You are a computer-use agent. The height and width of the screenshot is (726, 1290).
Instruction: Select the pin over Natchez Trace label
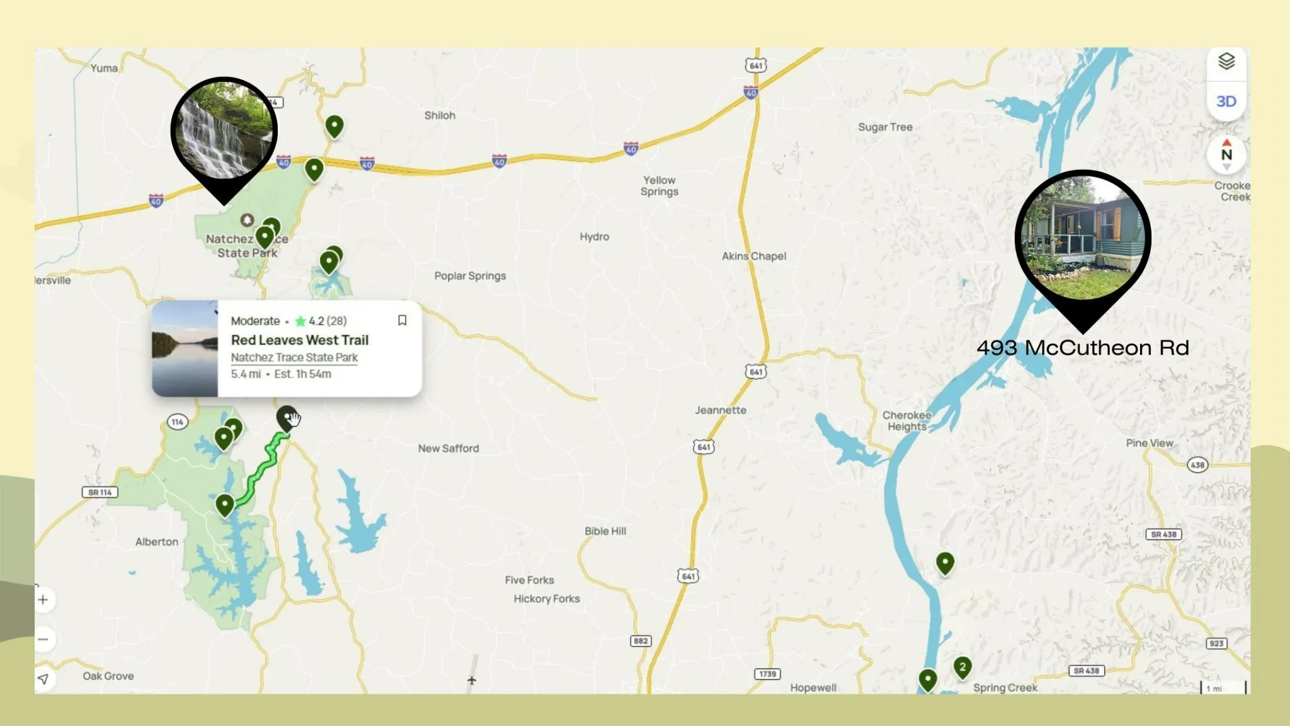(265, 237)
